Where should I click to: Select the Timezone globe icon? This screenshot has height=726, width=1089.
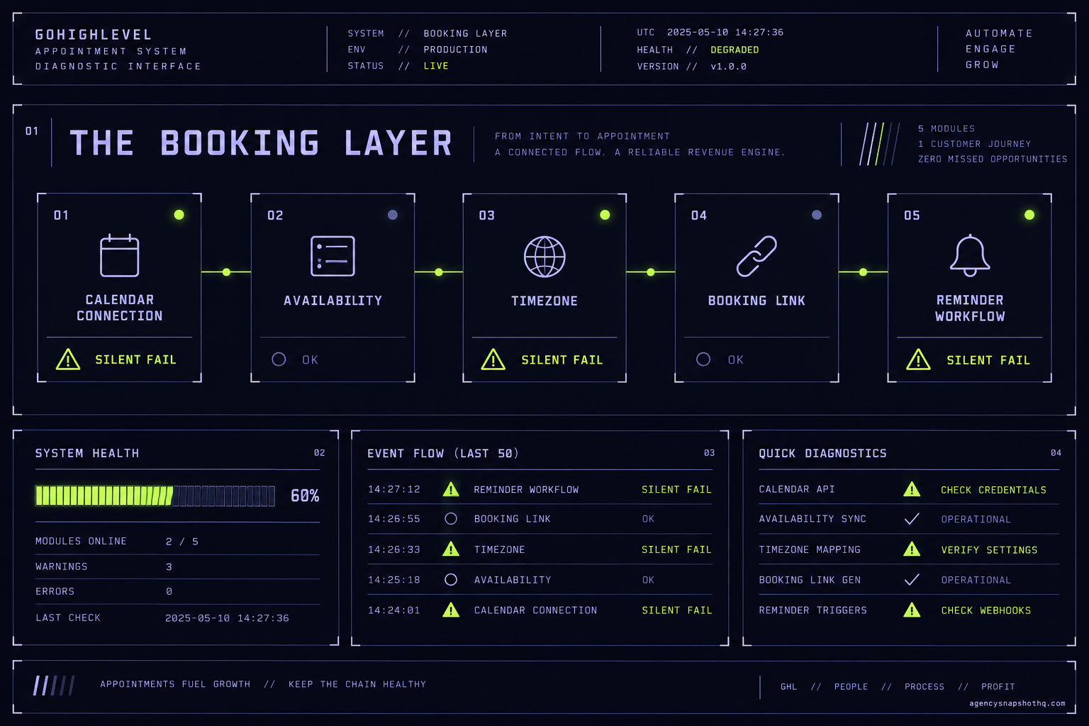544,257
